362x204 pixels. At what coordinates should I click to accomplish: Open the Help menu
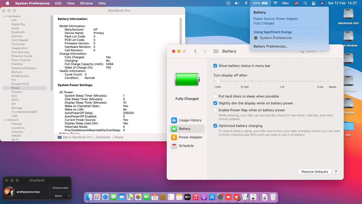(x=102, y=3)
